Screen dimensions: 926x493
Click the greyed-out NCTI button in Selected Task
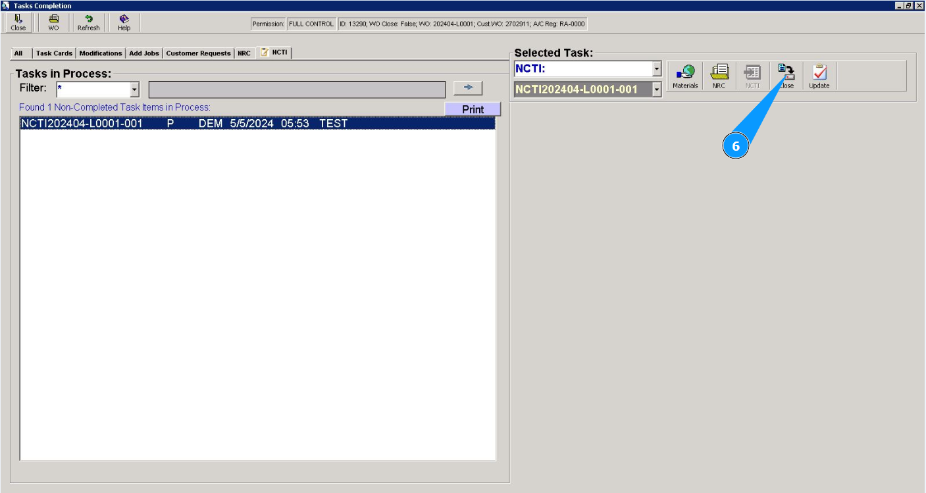pos(752,76)
